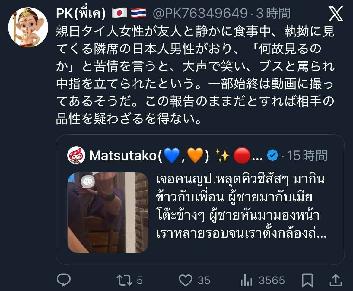This screenshot has width=353, height=291.
Task: Like the post via heart icon
Action: tap(186, 280)
